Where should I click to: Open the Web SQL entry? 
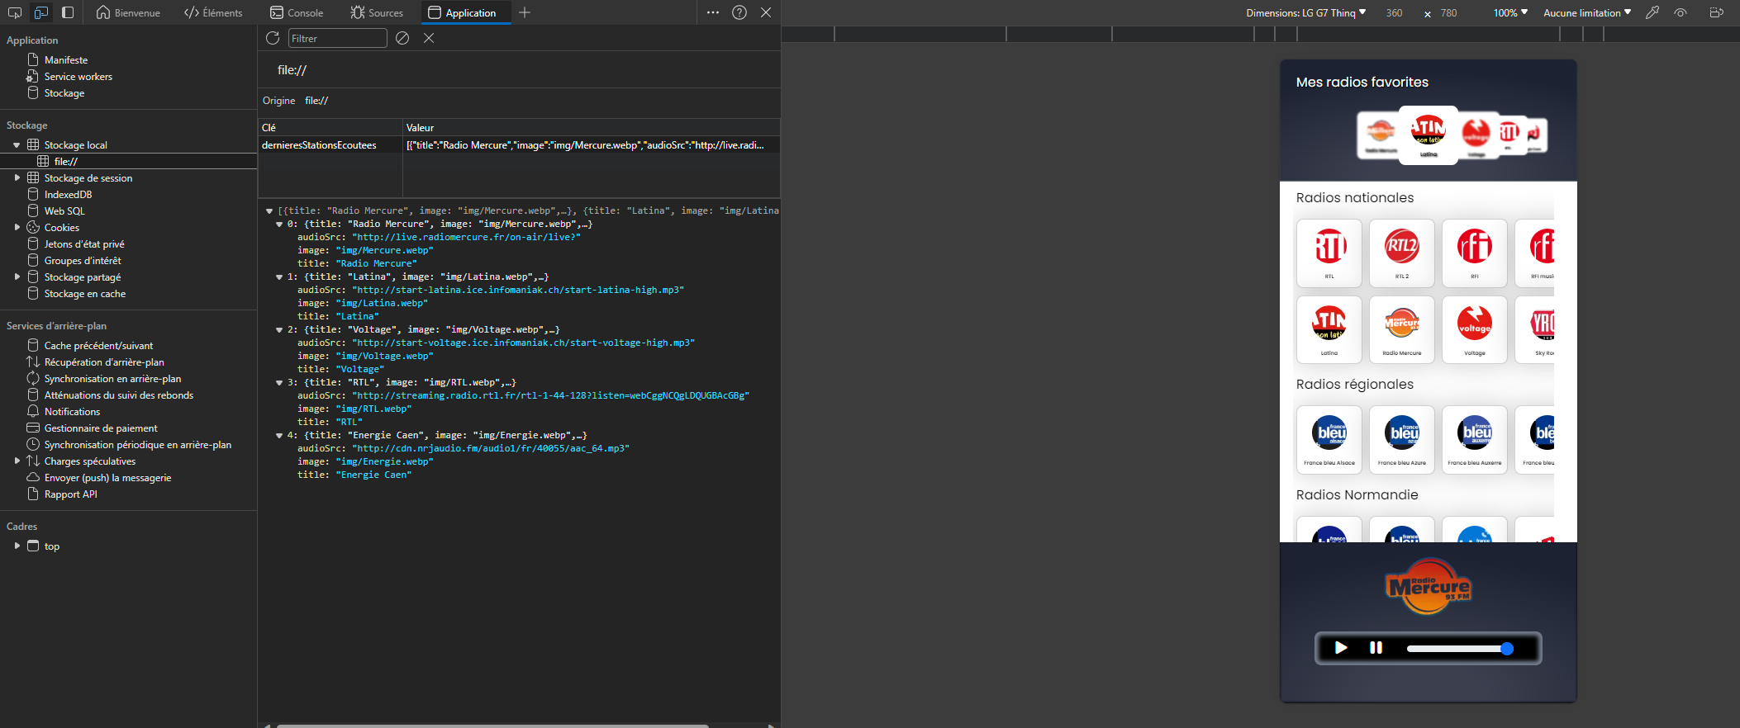pyautogui.click(x=64, y=210)
